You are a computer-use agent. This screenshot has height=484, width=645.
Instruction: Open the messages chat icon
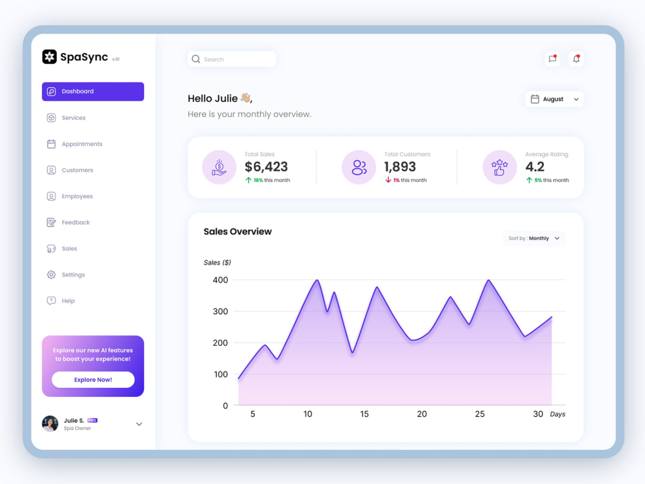tap(553, 59)
